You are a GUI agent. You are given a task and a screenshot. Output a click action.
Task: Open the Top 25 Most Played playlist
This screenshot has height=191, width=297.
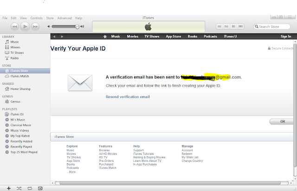click(24, 152)
